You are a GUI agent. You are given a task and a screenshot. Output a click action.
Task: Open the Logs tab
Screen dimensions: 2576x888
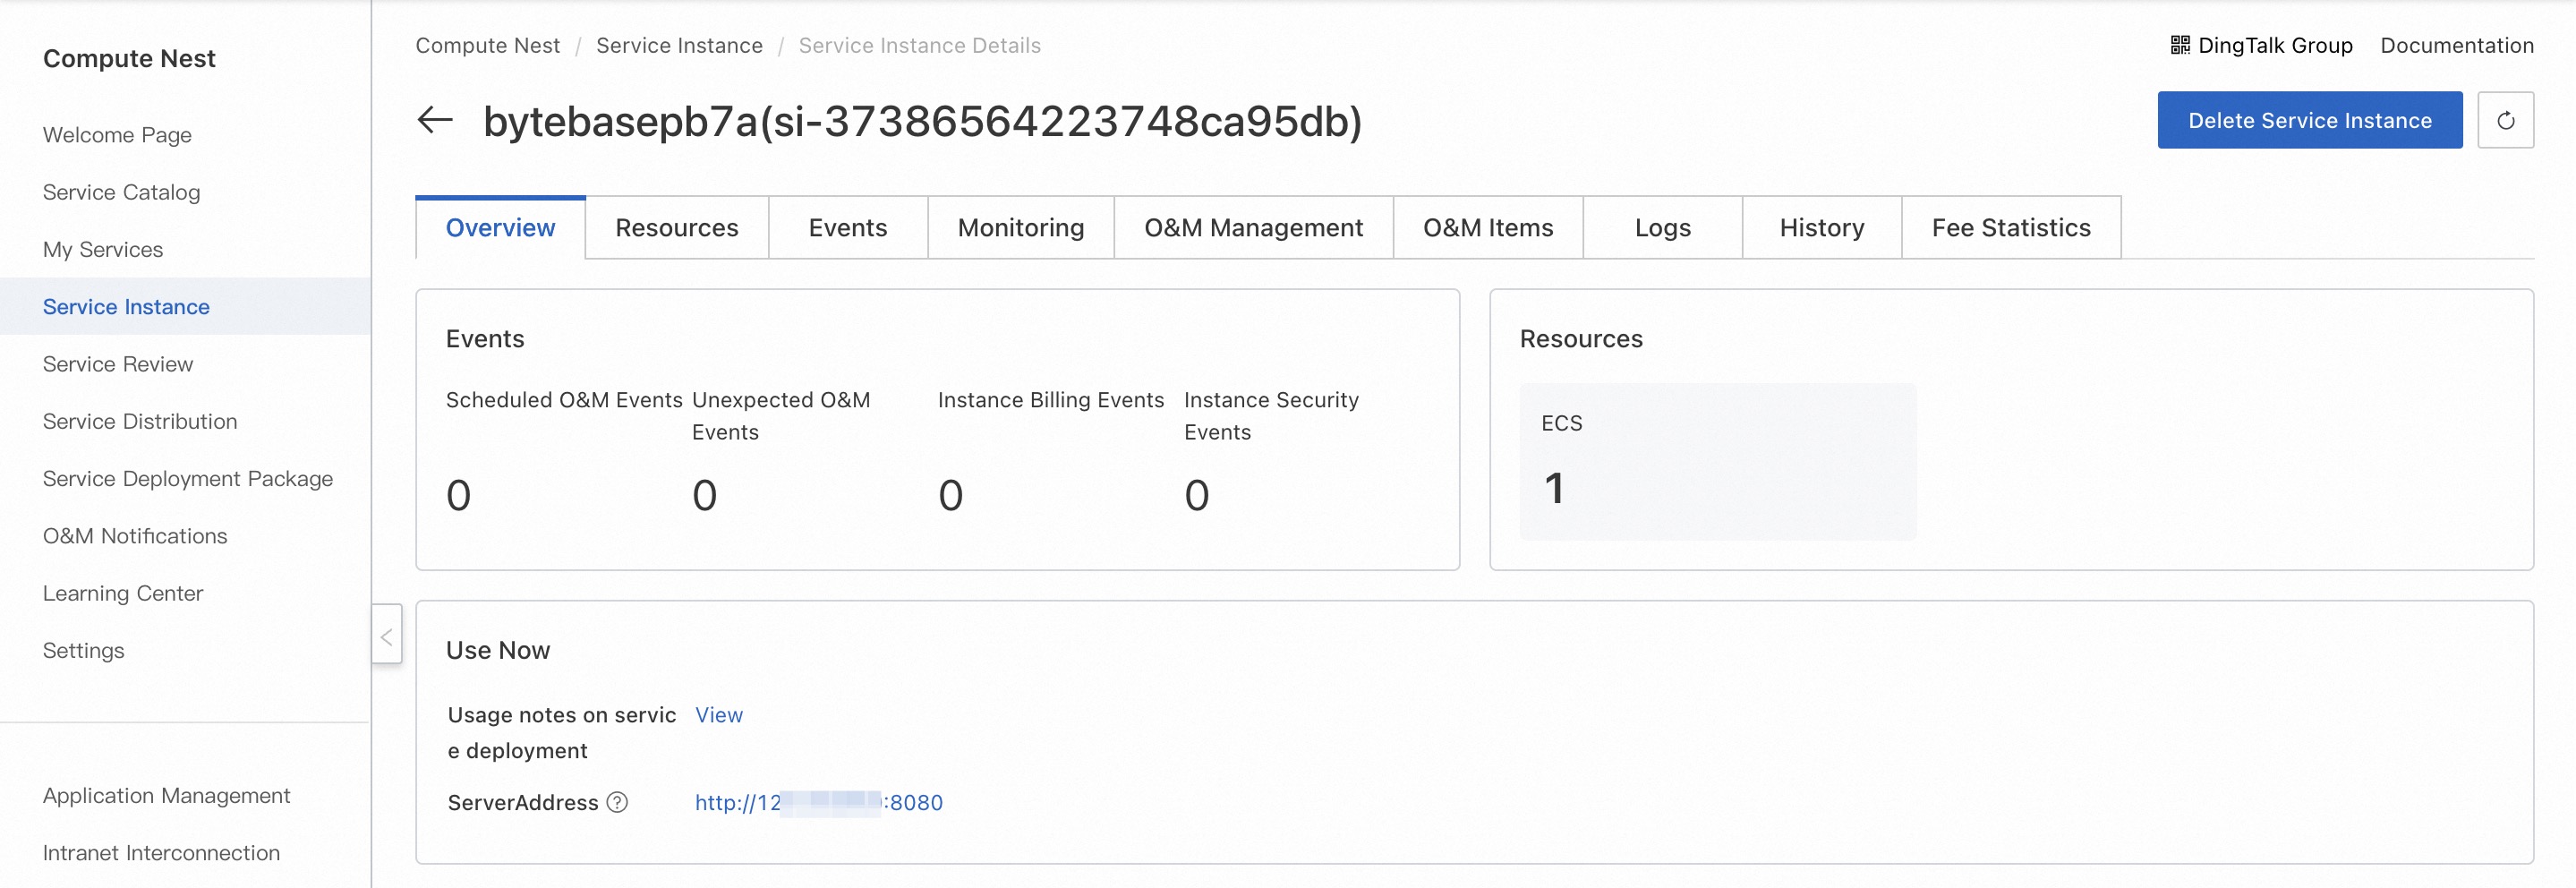1662,228
